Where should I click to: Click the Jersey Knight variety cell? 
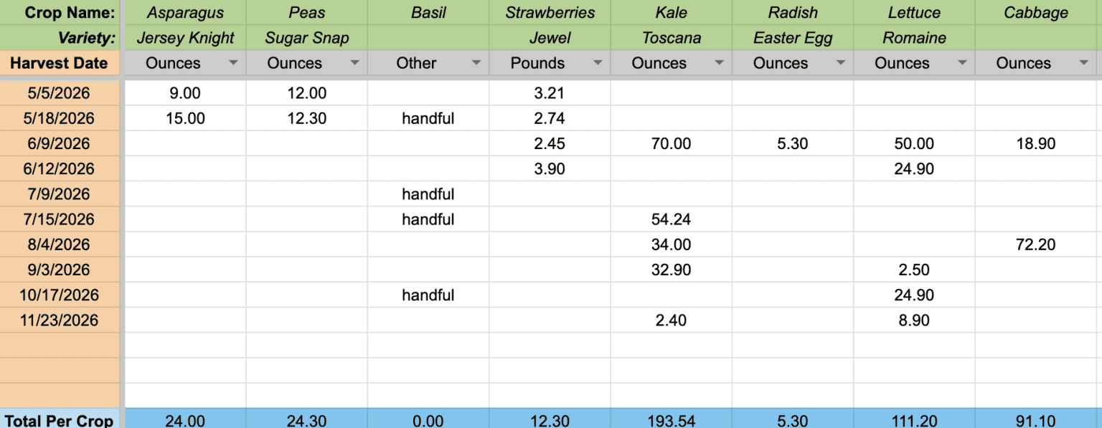point(185,38)
